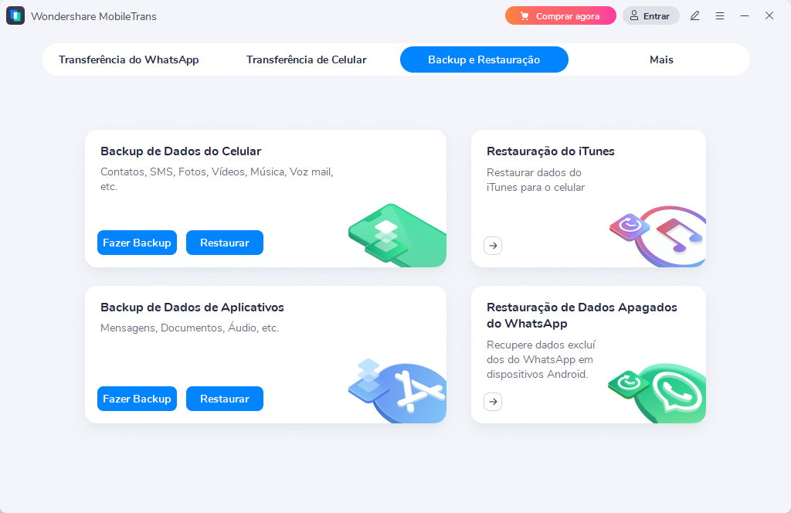Click the Wondershare MobileTrans title text

pos(93,16)
